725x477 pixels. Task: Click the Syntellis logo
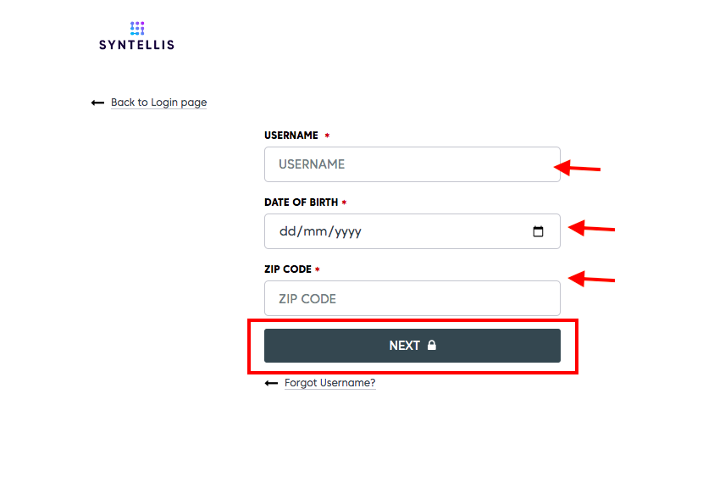(137, 36)
